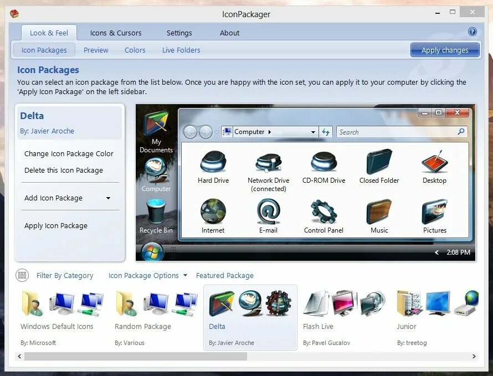Screen dimensions: 493x376
Task: Click the preview window minimize button
Action: coord(425,112)
